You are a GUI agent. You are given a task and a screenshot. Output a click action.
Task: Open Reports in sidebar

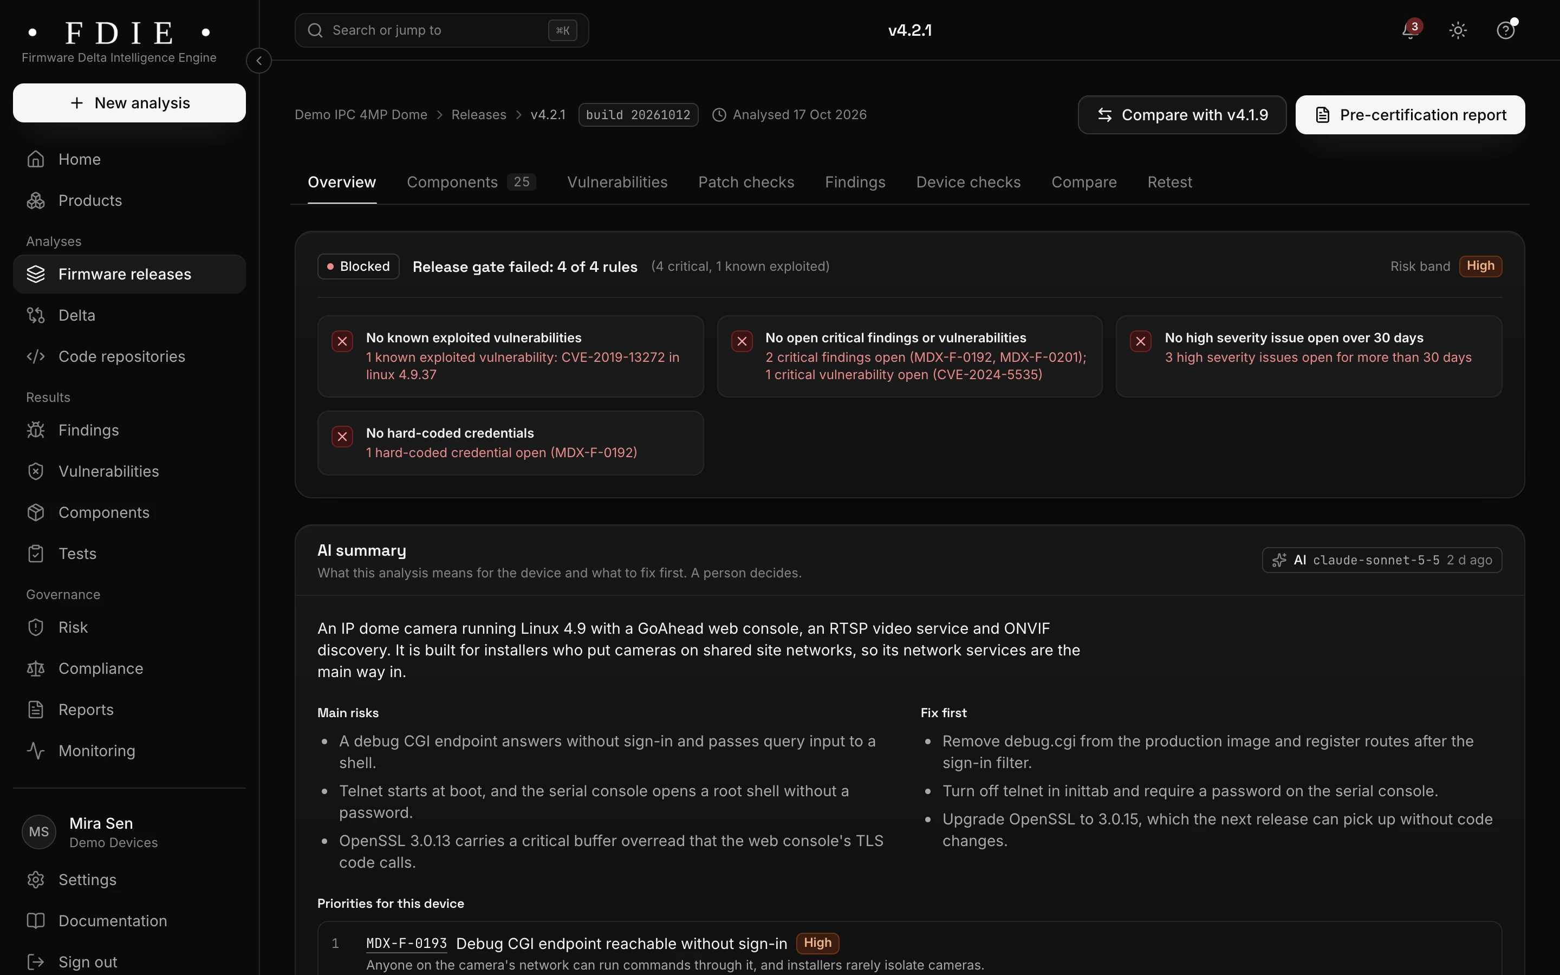[x=129, y=710]
